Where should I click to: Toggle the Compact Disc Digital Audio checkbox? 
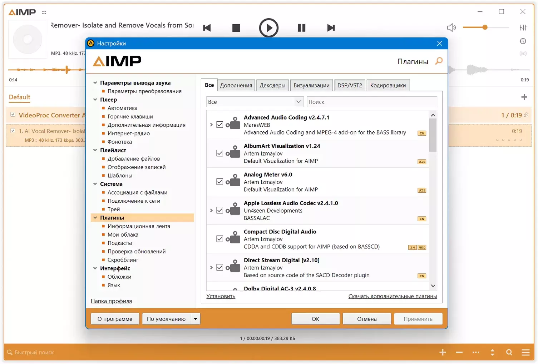tap(220, 239)
